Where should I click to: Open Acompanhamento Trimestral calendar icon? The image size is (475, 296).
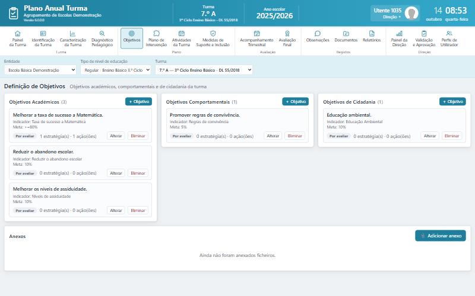[256, 33]
